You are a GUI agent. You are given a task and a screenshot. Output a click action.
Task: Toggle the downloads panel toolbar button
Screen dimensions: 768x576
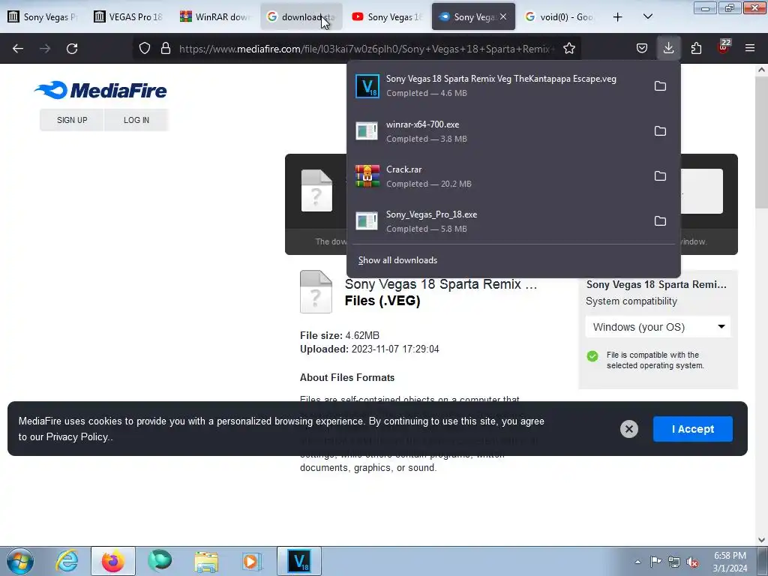[668, 49]
